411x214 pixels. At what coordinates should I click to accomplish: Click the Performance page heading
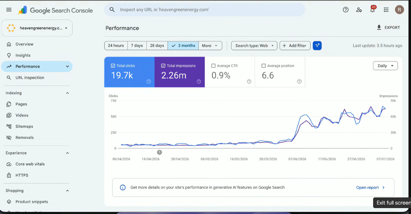click(122, 28)
